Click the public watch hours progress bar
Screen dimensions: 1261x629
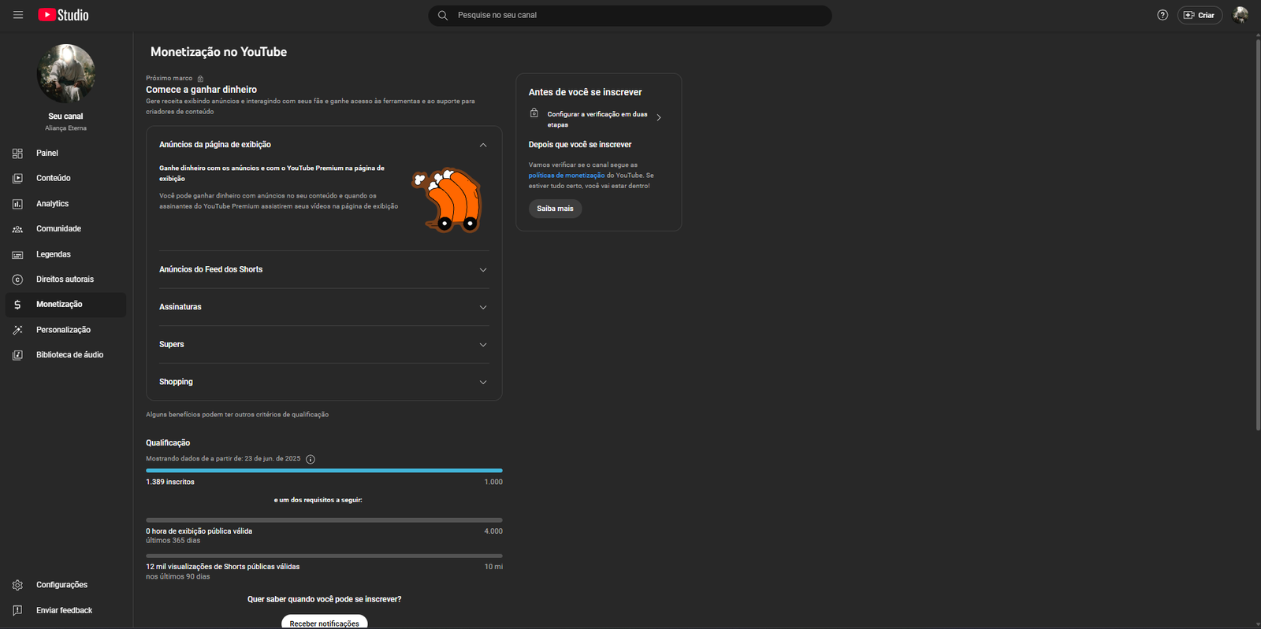(x=324, y=520)
